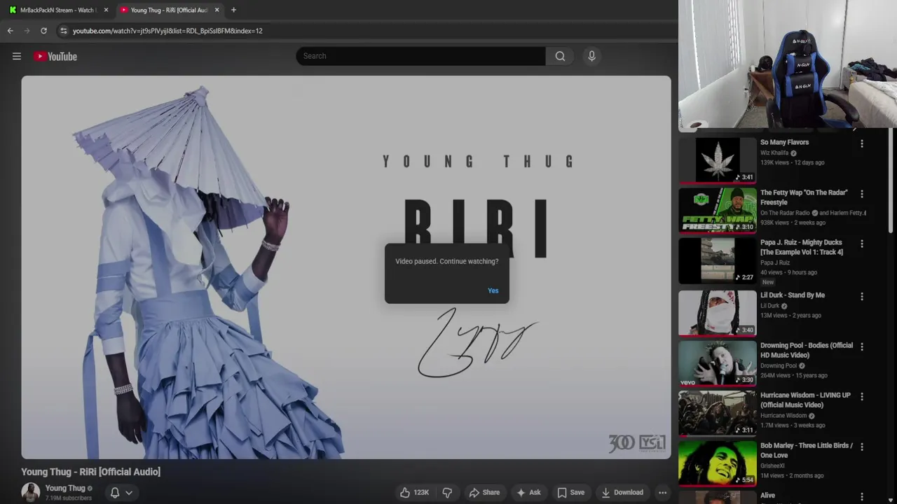Reload the page with refresh icon
This screenshot has height=504, width=897.
click(43, 31)
